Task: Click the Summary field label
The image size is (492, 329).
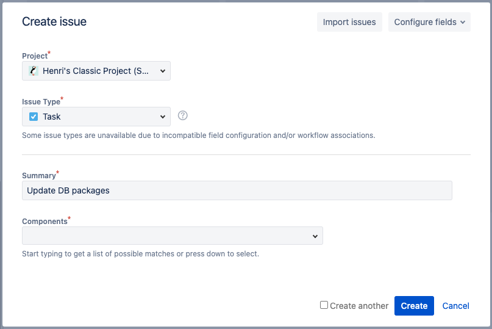Action: [x=38, y=176]
